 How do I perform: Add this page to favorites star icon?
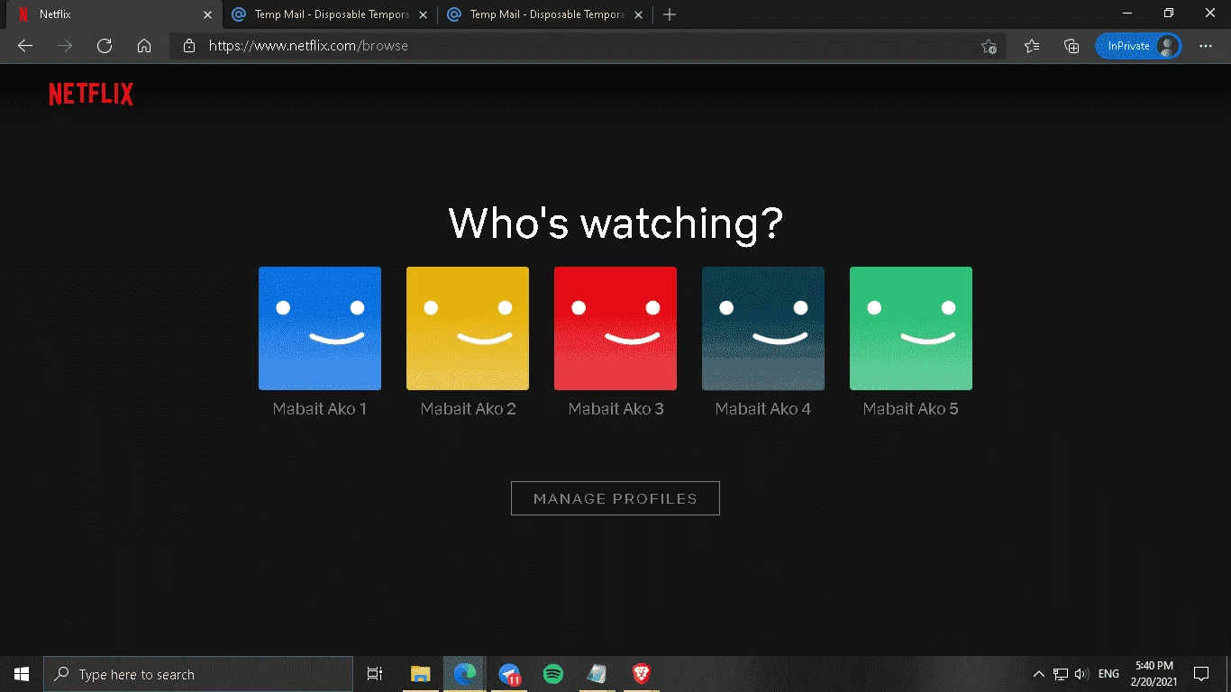[989, 46]
